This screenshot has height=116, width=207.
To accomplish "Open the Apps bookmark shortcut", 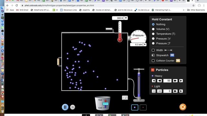I will (x=10, y=10).
